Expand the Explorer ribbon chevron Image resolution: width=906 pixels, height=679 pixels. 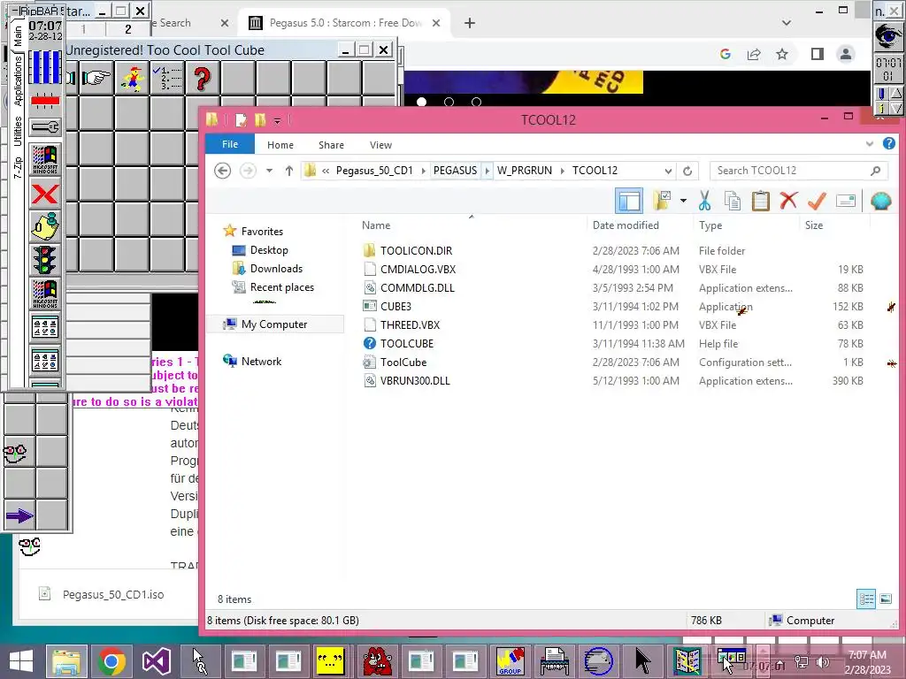pos(870,144)
